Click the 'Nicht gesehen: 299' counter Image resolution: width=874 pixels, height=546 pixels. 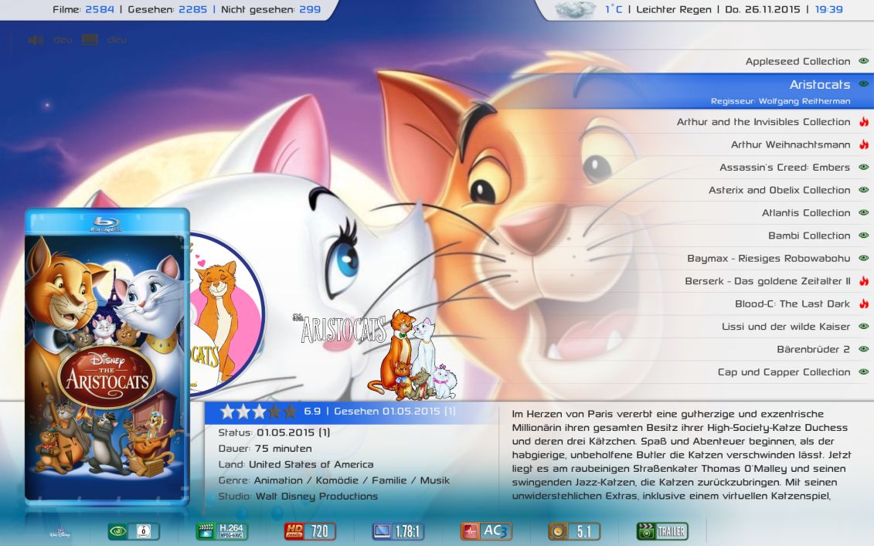(271, 9)
